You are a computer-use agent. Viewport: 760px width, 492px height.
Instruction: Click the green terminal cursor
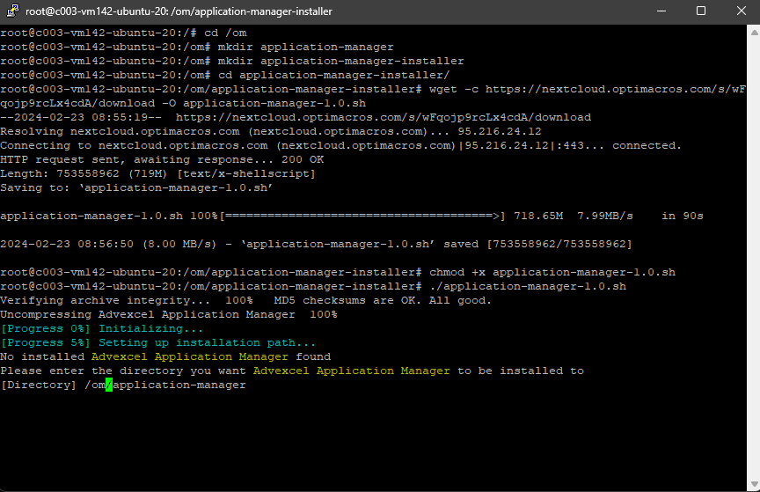pyautogui.click(x=109, y=385)
